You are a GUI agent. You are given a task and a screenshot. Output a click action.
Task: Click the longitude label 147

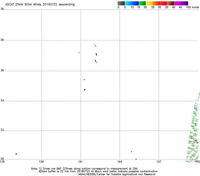pos(159,162)
